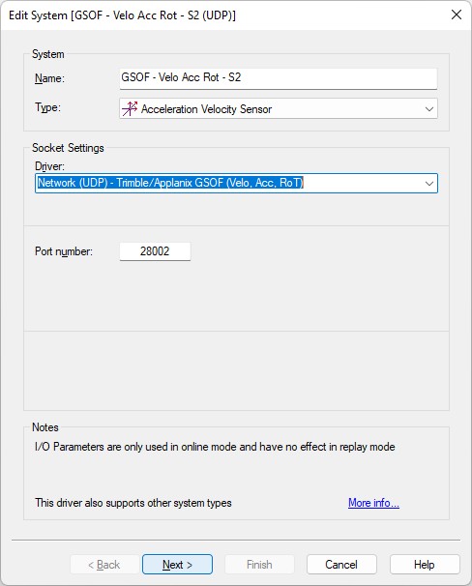Open Help for this dialog
Viewport: 472px width, 586px height.
point(425,565)
